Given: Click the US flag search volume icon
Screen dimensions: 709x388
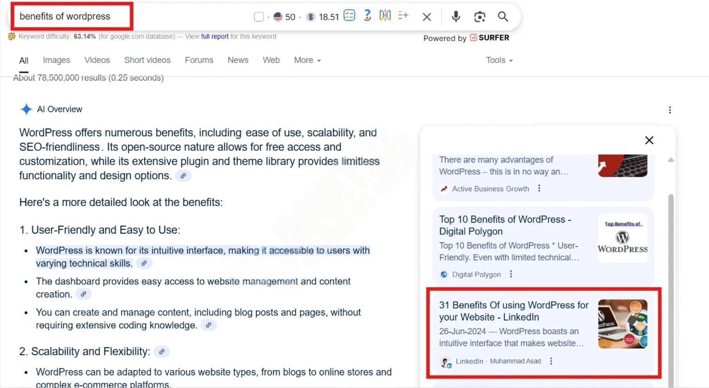Looking at the screenshot, I should pyautogui.click(x=277, y=16).
